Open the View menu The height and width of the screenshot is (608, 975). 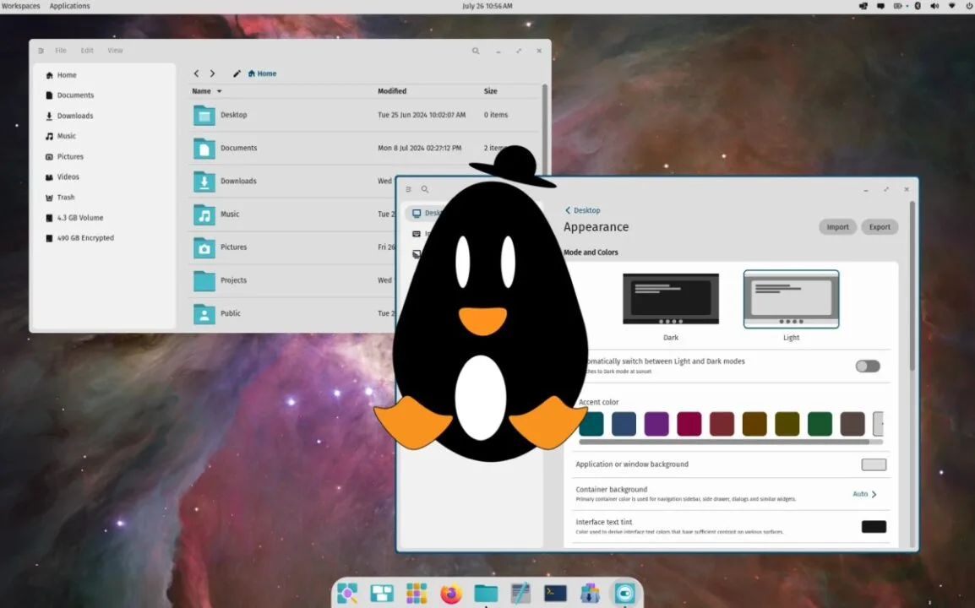coord(115,51)
